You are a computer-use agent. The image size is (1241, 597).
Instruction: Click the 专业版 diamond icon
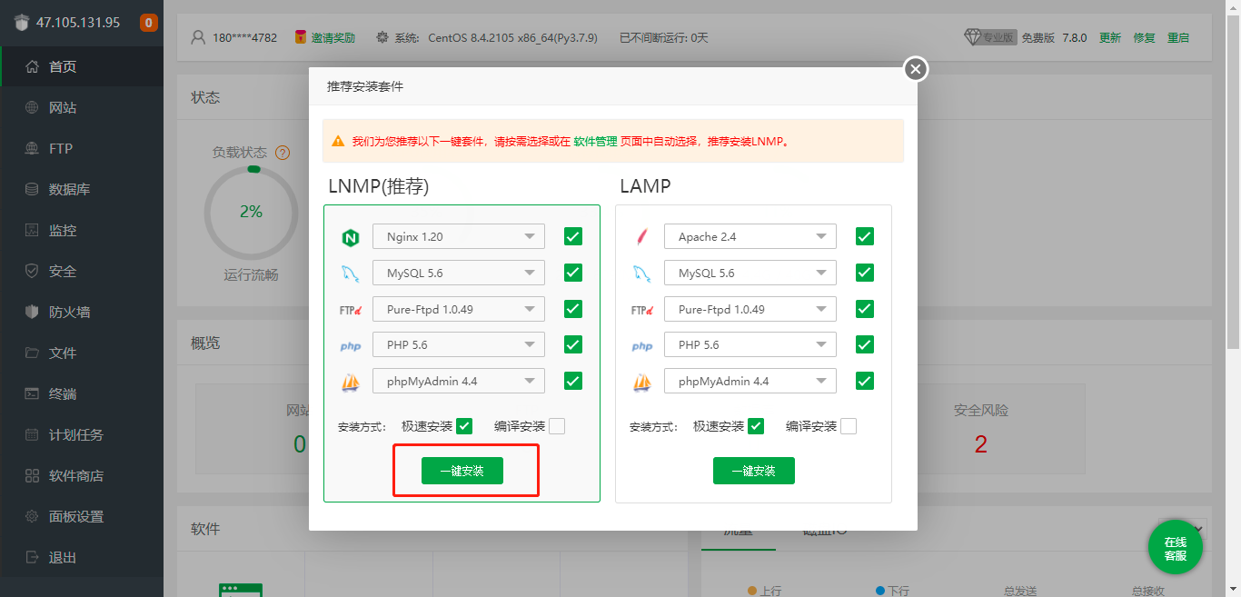click(973, 37)
